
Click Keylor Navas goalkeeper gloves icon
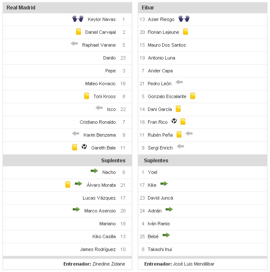tap(77, 19)
